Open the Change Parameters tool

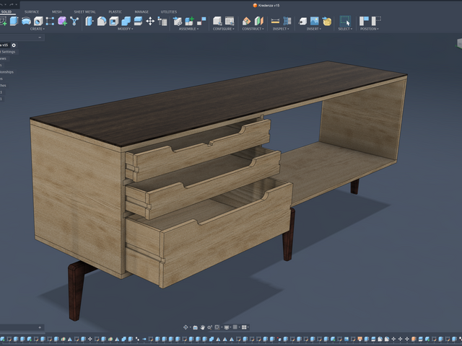(x=162, y=21)
